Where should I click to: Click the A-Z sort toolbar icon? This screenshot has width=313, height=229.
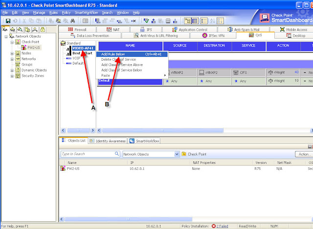coord(213,21)
